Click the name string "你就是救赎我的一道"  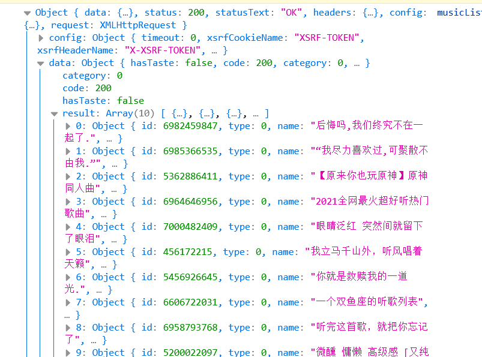(359, 277)
